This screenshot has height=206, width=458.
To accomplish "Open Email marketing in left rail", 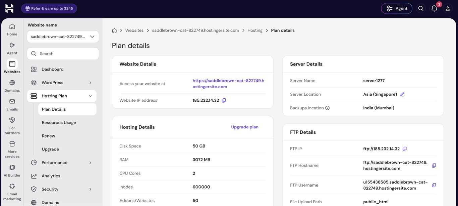I will 12,192.
